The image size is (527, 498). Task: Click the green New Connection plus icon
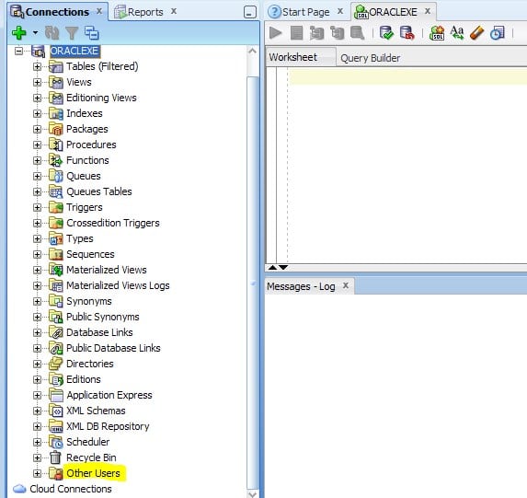coord(18,33)
